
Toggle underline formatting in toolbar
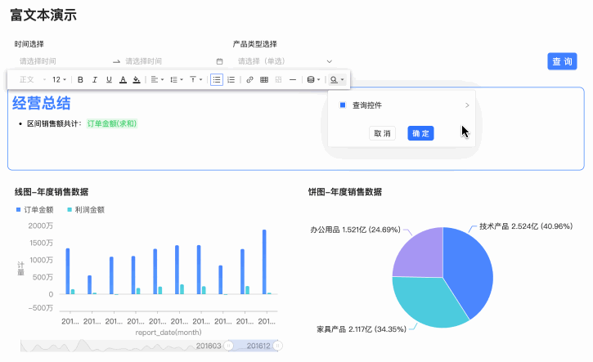click(109, 80)
